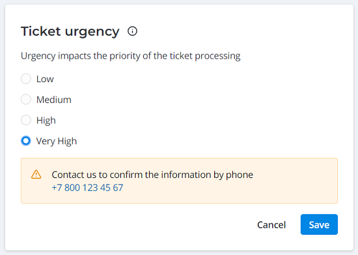Cancel the ticket urgency dialog
The image size is (358, 255).
(271, 224)
